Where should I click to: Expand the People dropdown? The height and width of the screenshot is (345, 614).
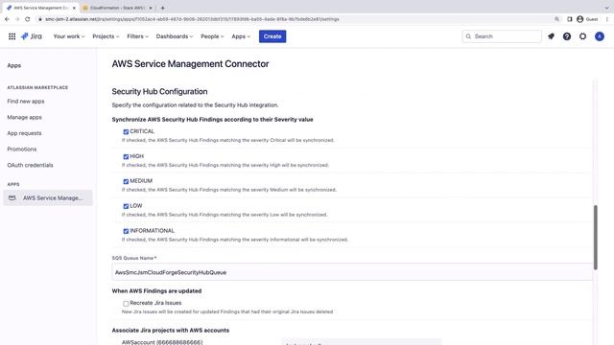pyautogui.click(x=212, y=36)
